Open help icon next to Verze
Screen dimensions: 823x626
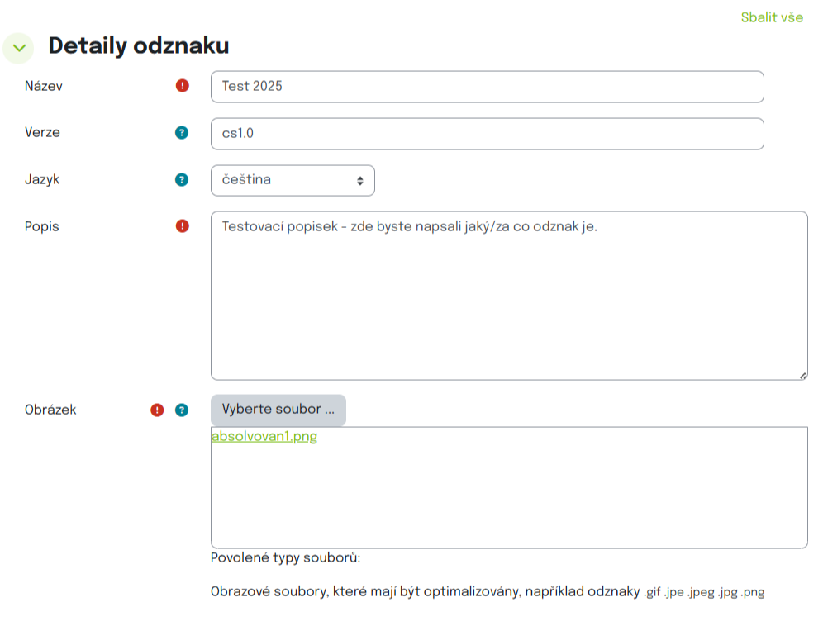183,133
